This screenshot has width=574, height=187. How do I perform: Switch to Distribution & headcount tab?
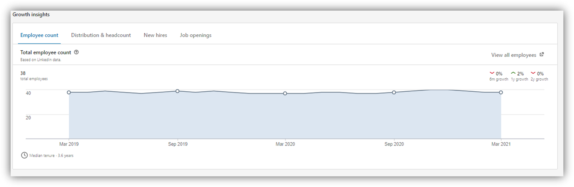coord(101,35)
